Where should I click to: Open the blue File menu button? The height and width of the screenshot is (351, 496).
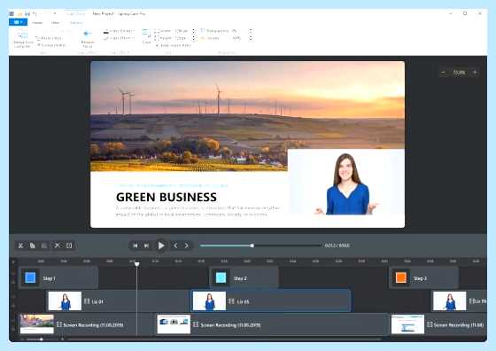click(18, 22)
